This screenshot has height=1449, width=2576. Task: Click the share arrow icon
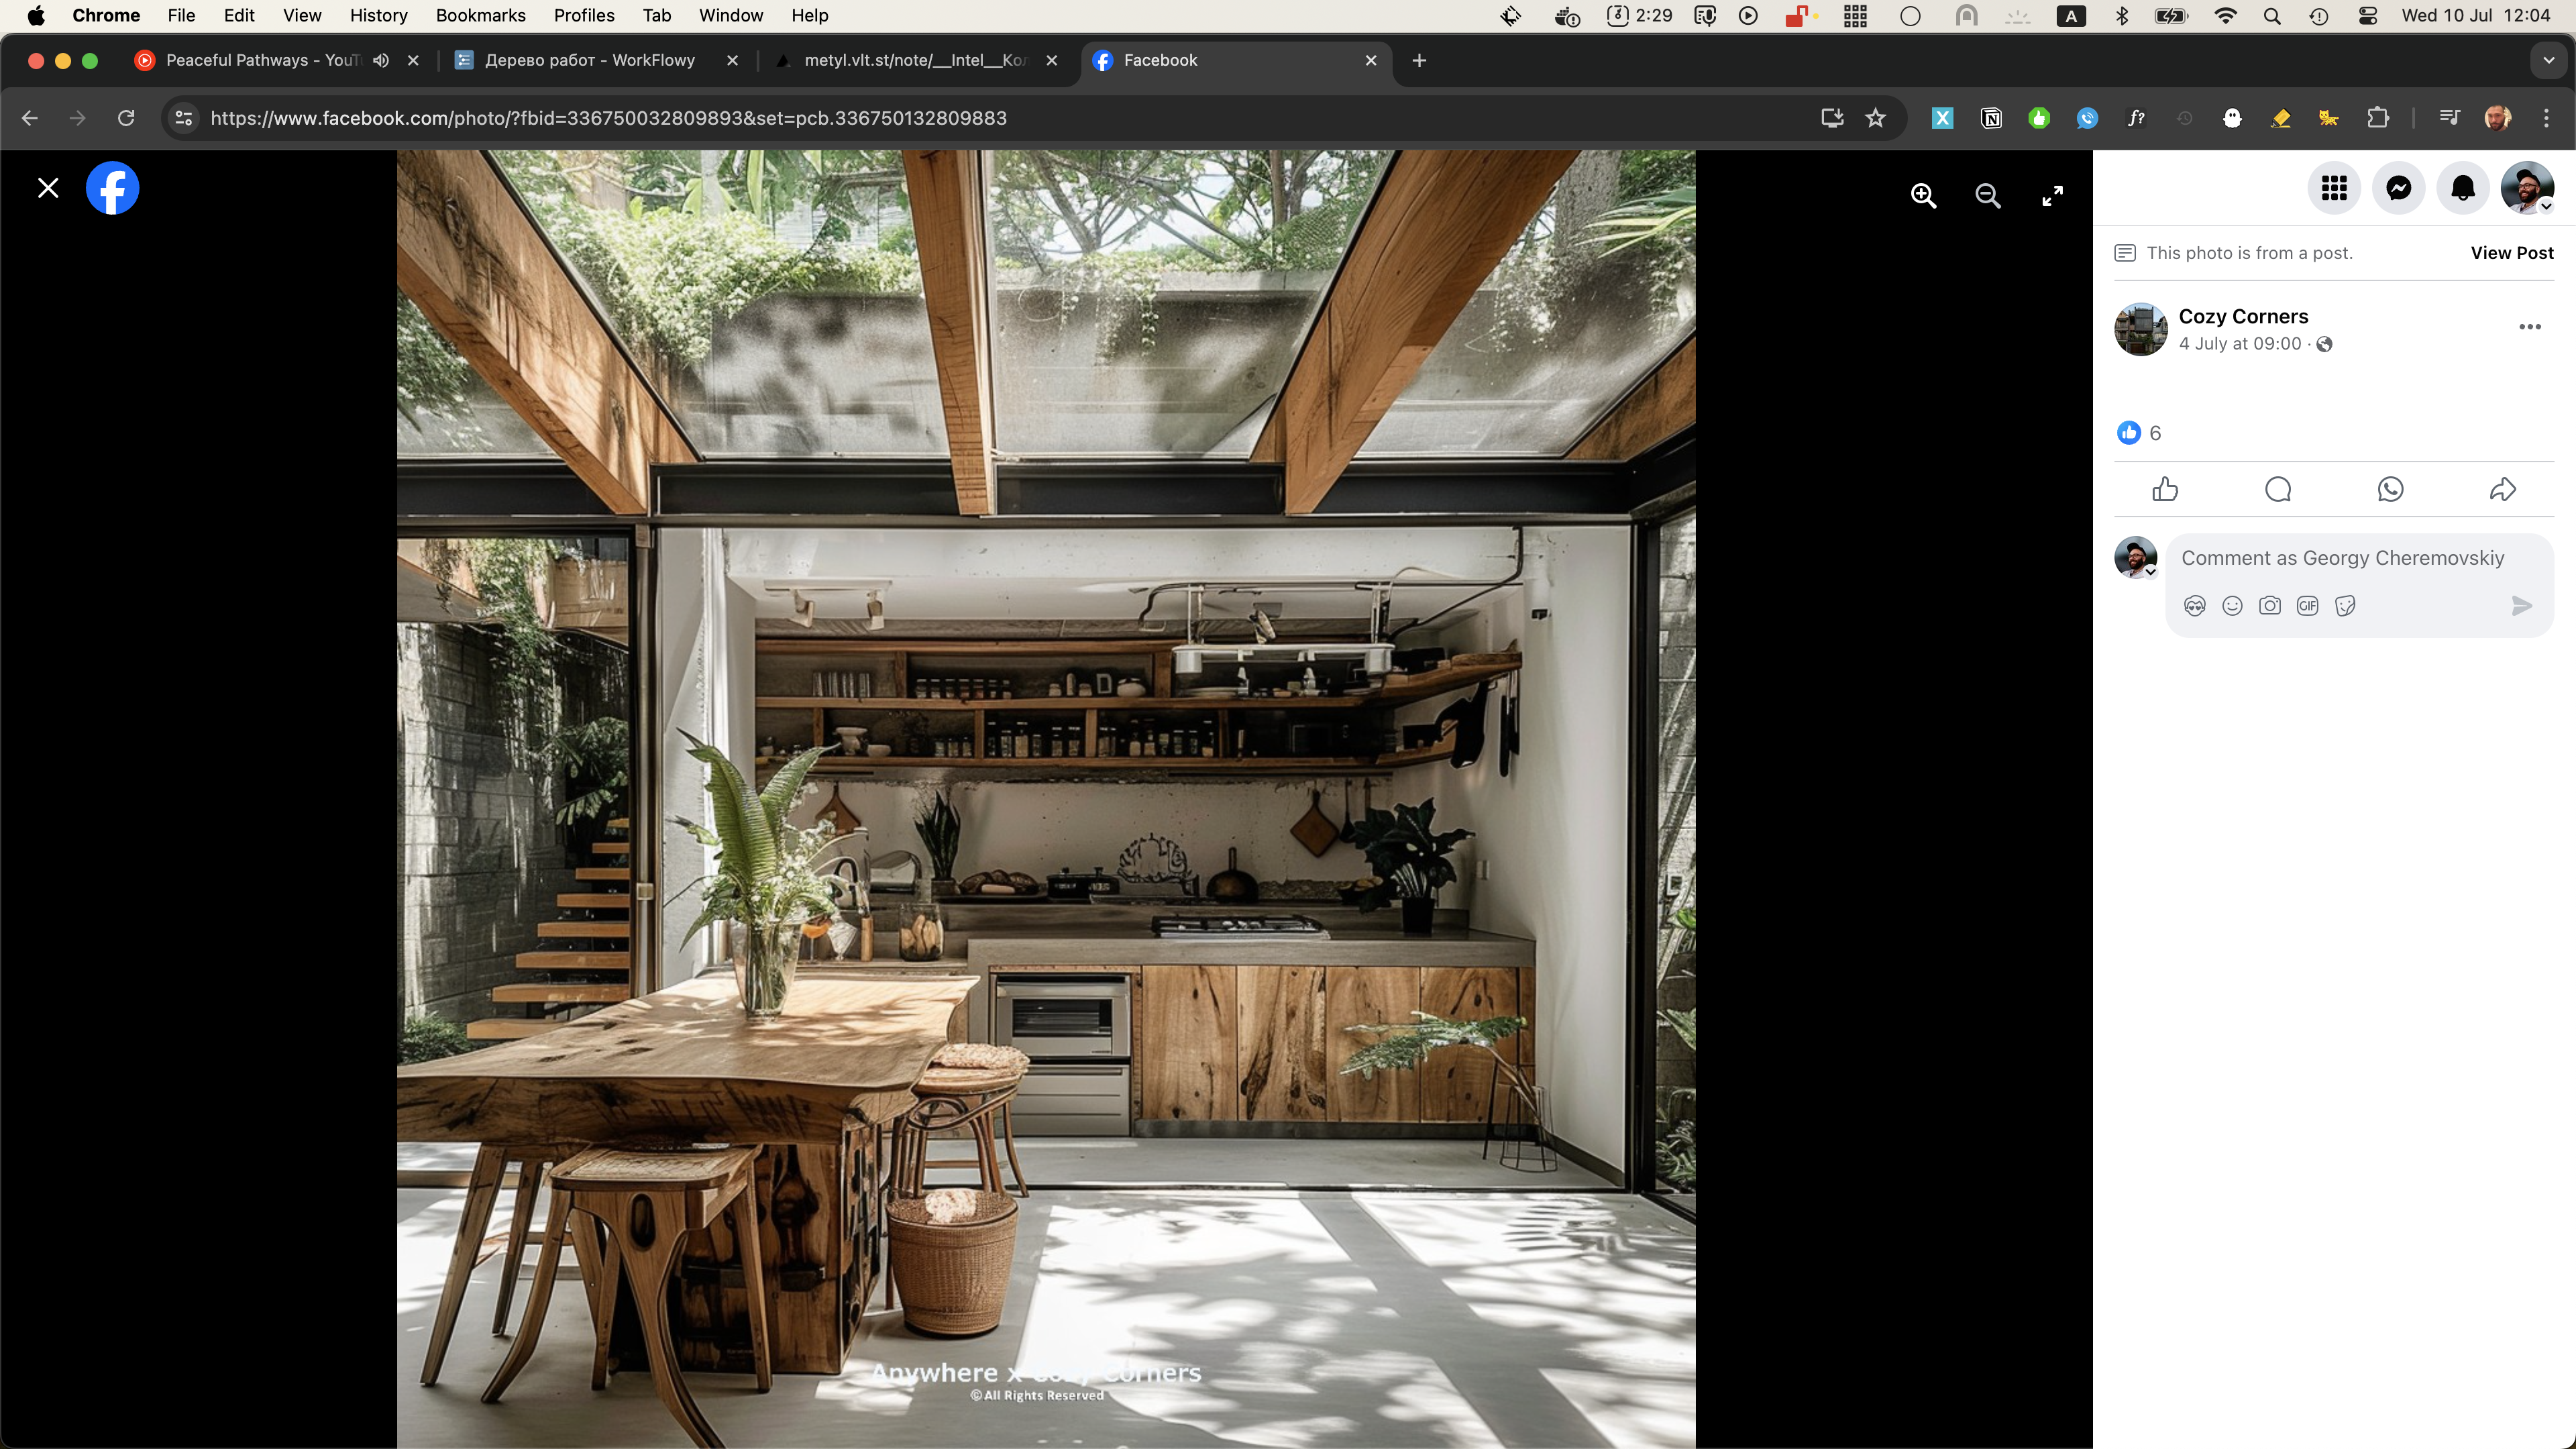[x=2502, y=489]
